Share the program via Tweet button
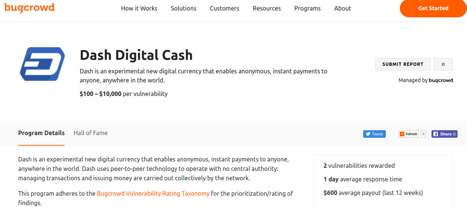The width and height of the screenshot is (467, 207). tap(374, 134)
